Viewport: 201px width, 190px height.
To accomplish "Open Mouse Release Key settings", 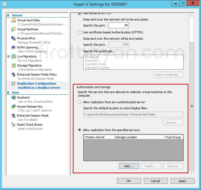I will [30, 106].
